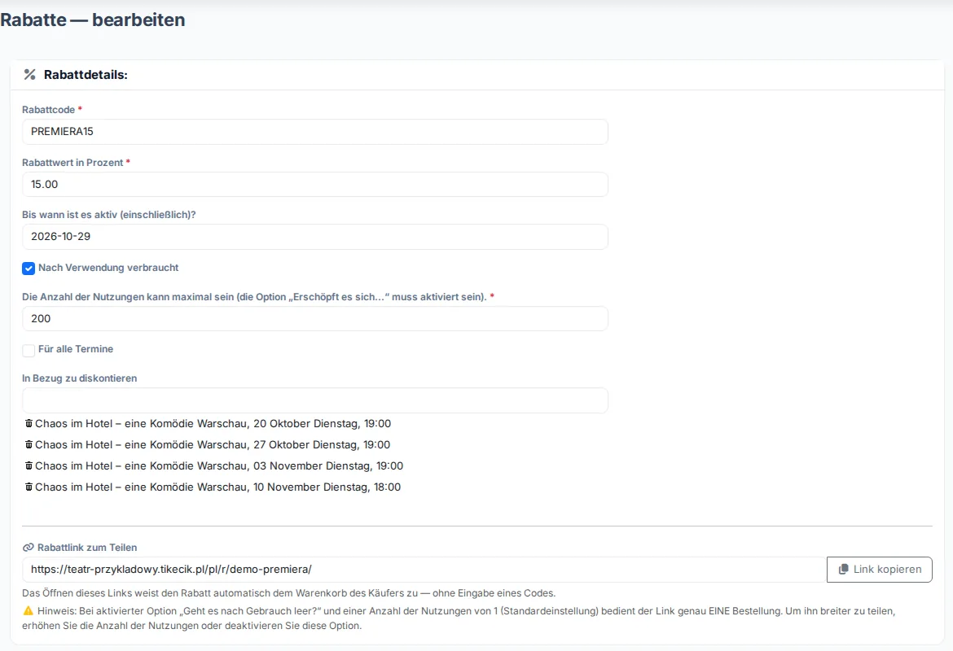
Task: Delete the 10 November 18:00 entry
Action: pos(29,487)
